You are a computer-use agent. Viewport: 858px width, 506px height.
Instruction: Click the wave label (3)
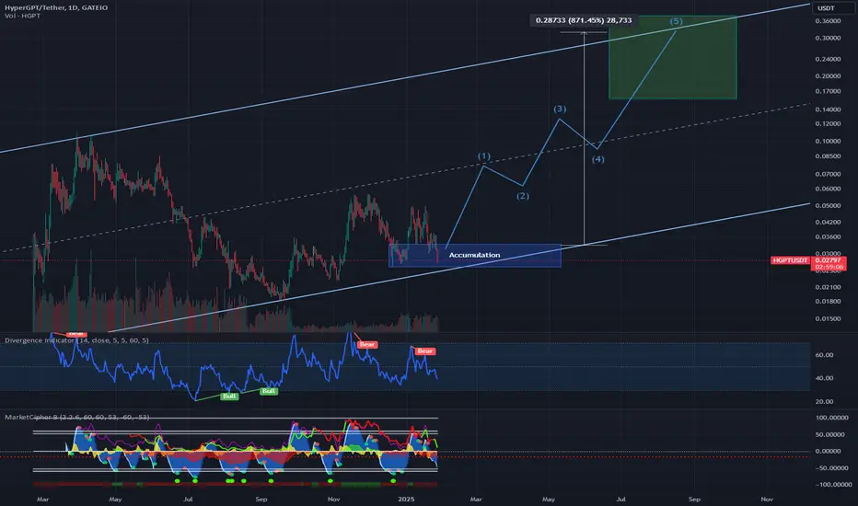click(x=559, y=109)
